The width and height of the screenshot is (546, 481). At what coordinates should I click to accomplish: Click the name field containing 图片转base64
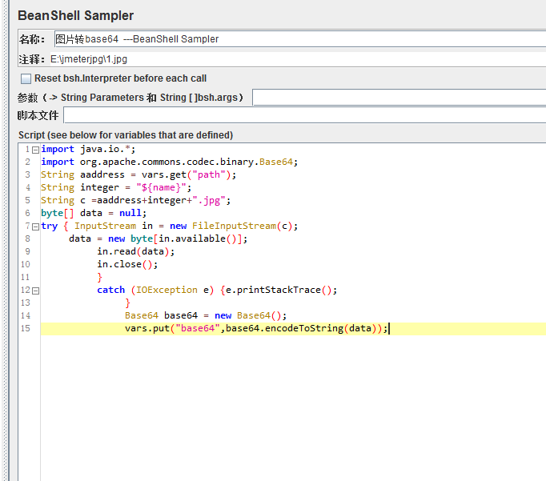click(300, 39)
